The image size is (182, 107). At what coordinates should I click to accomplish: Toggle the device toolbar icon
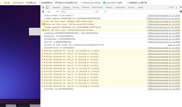(47, 7)
